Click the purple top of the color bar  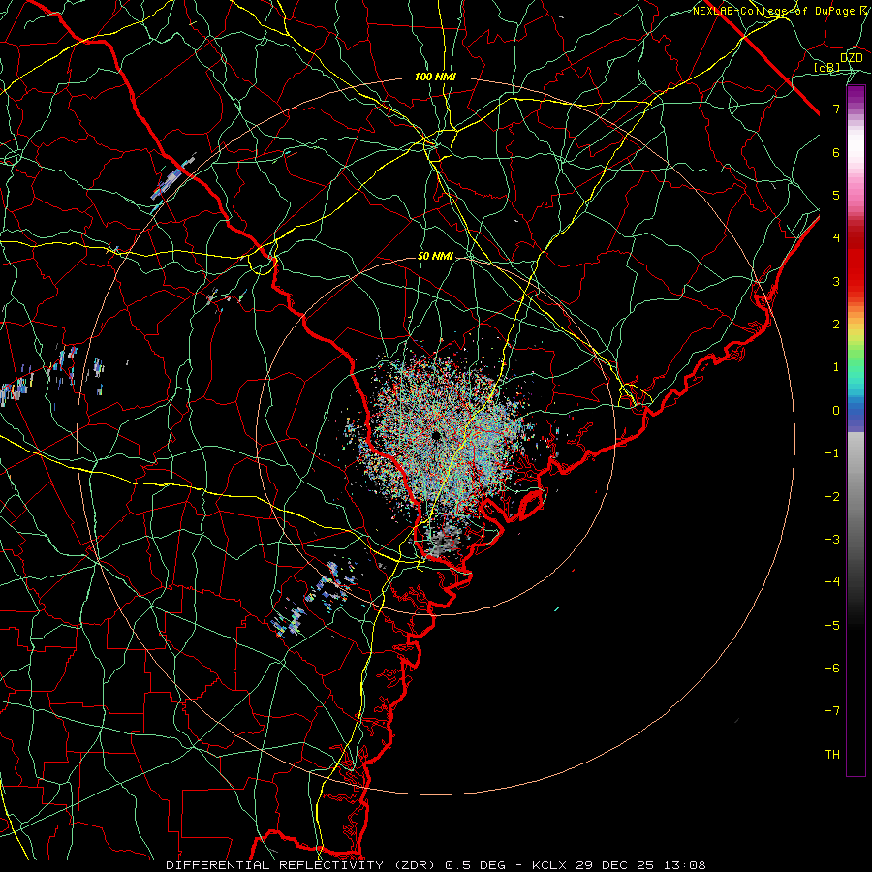point(856,95)
